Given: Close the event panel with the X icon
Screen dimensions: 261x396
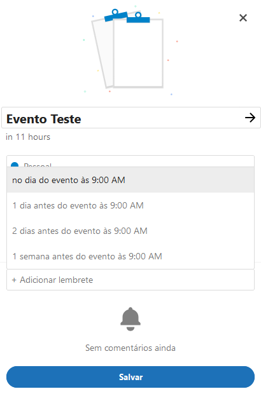Looking at the screenshot, I should pos(243,18).
